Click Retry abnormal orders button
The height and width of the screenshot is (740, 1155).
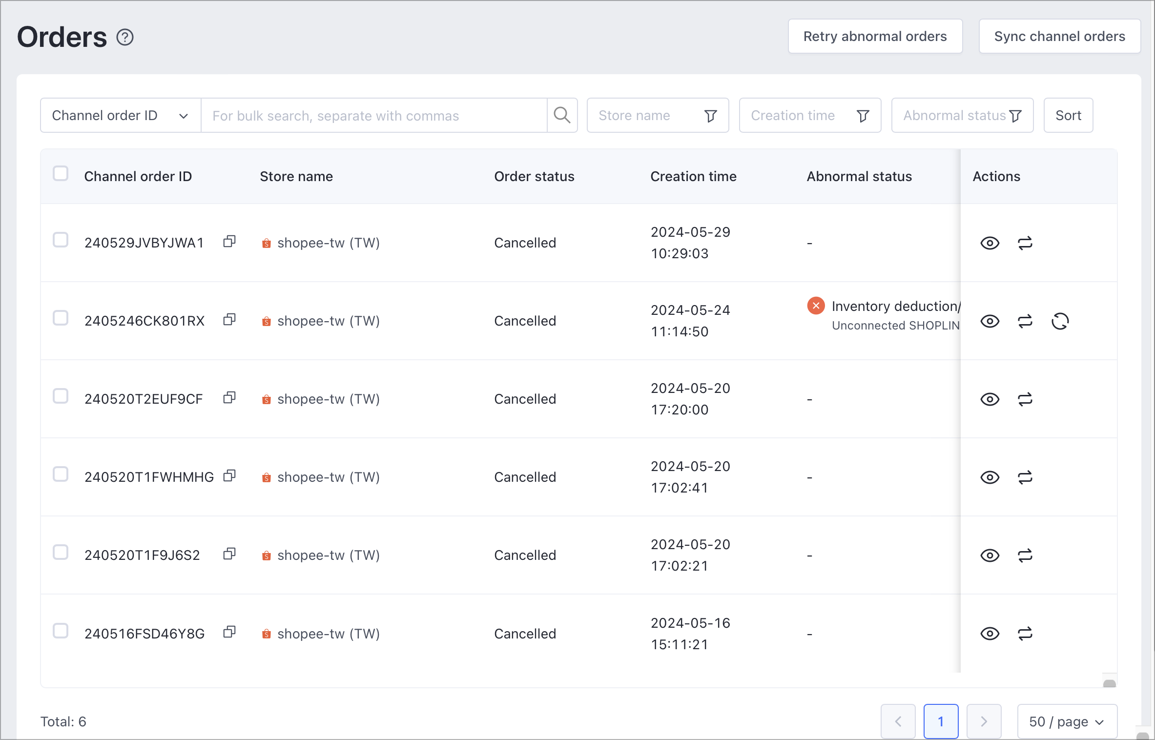point(875,36)
